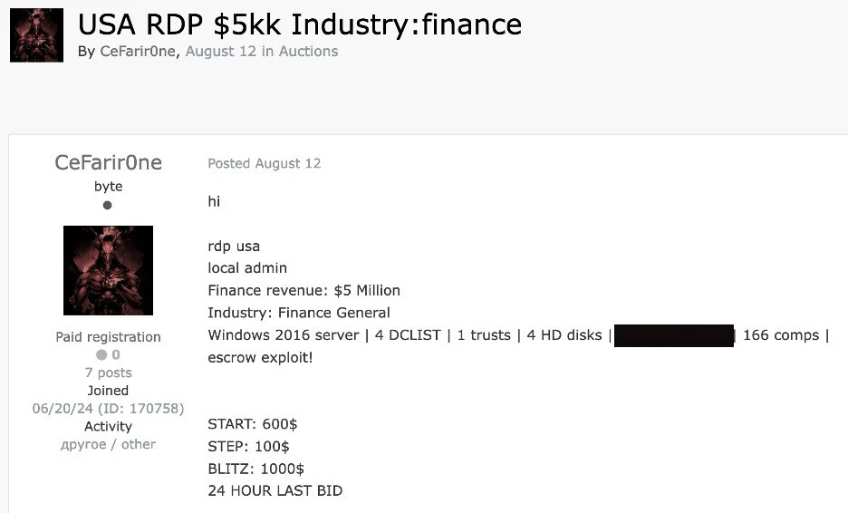Click the Posted August 12 timestamp link
The image size is (848, 513).
pos(264,164)
